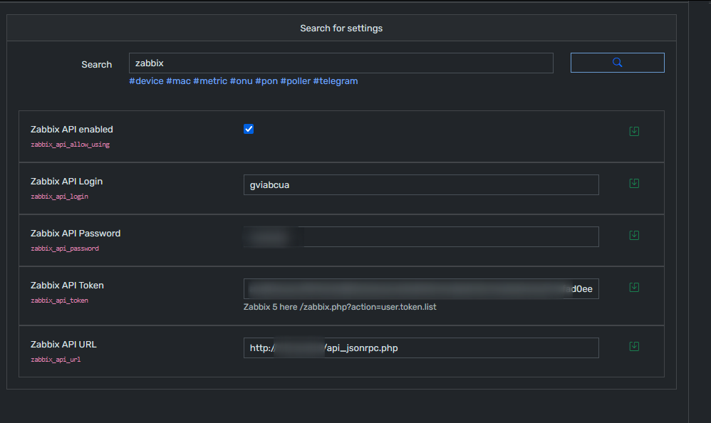The height and width of the screenshot is (423, 711).
Task: Select the #telegram tag
Action: tap(335, 81)
